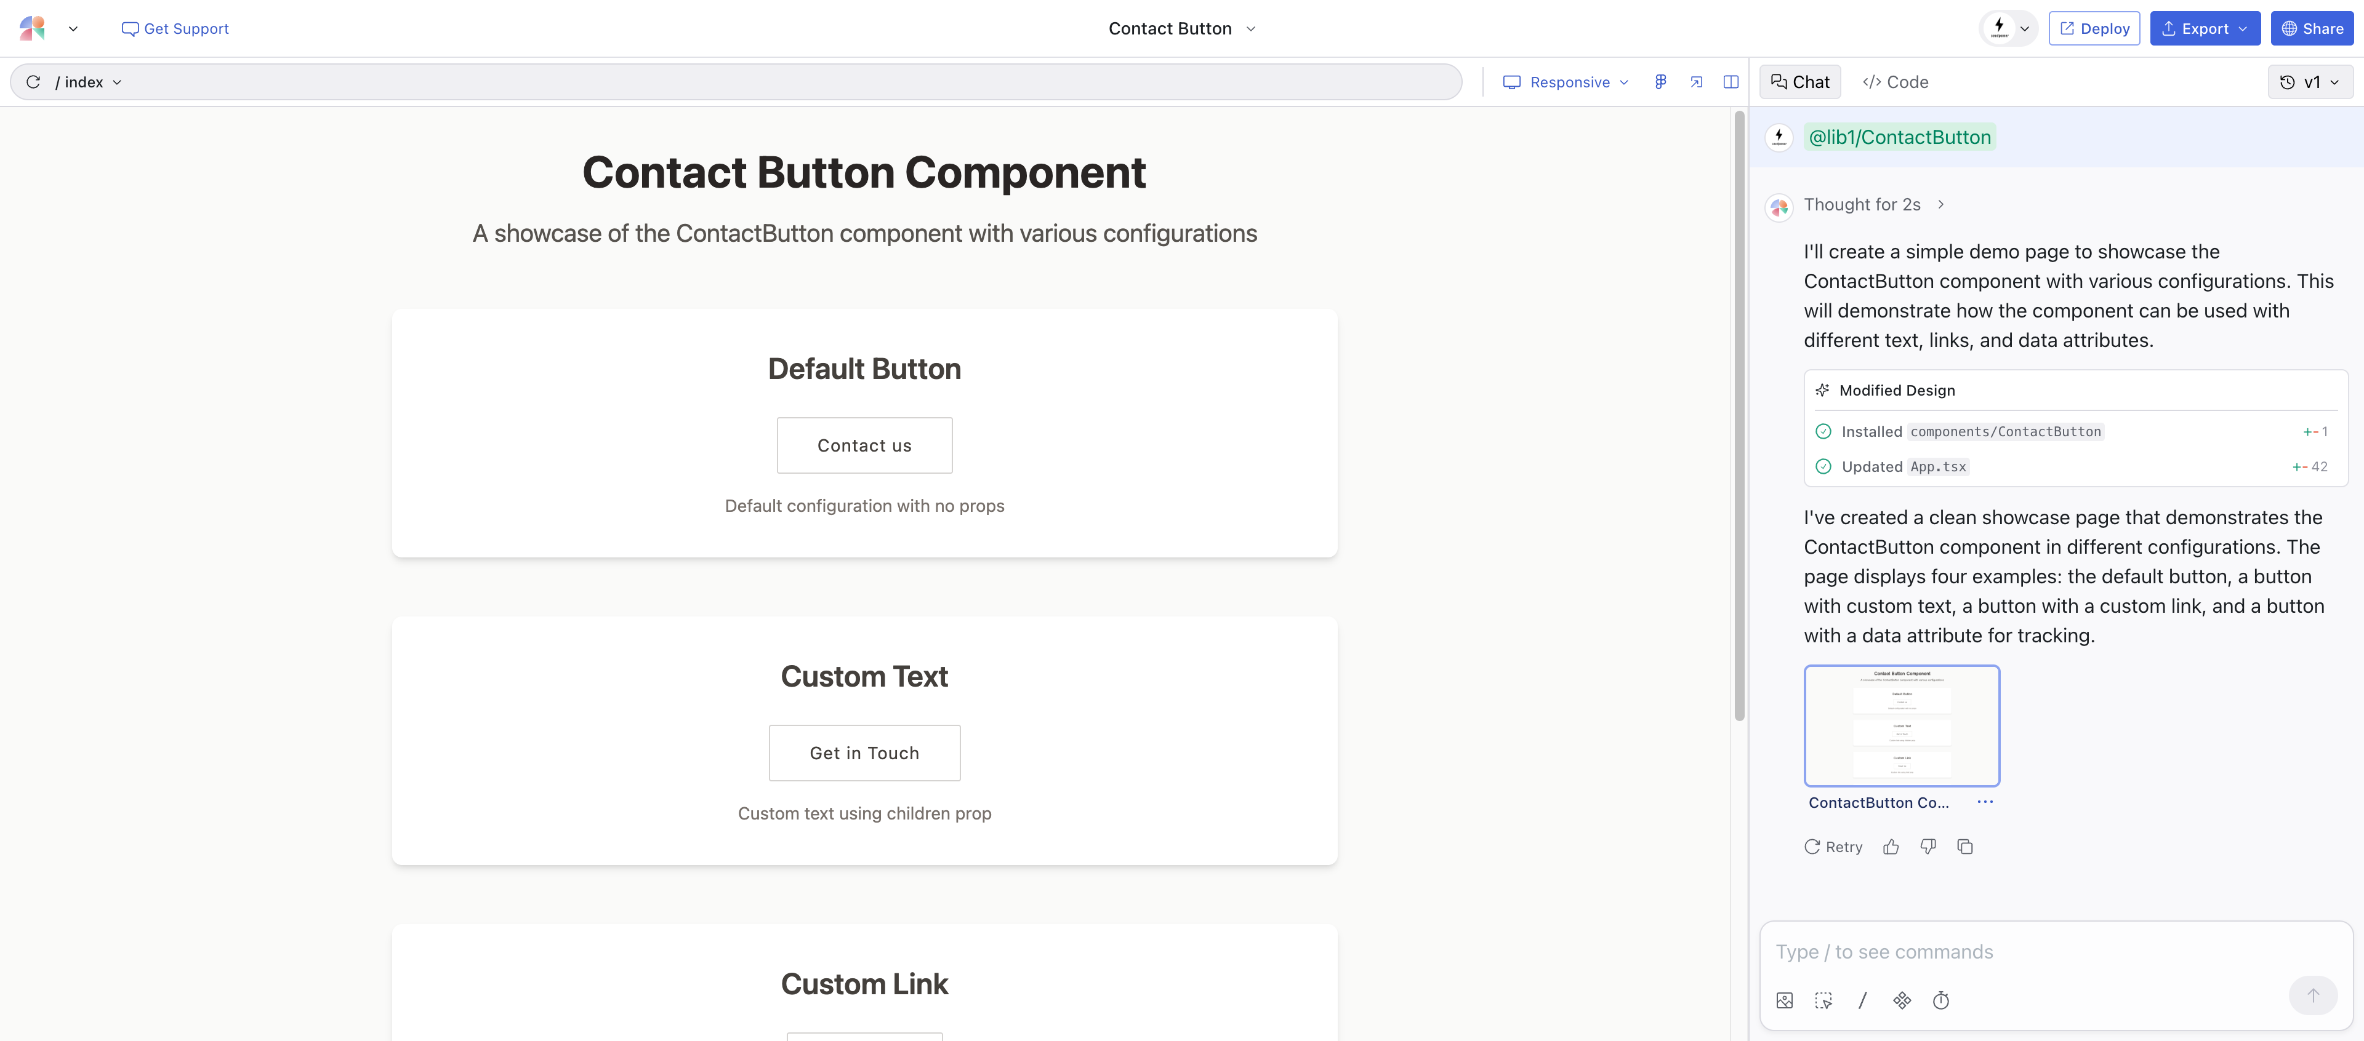Select the Chat tab
Image resolution: width=2364 pixels, height=1041 pixels.
tap(1799, 82)
